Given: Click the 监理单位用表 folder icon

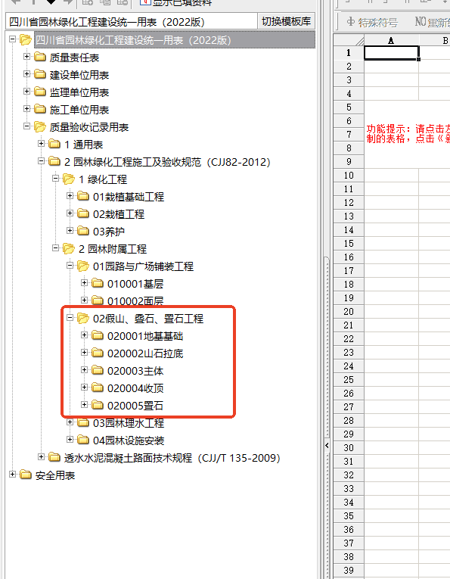Looking at the screenshot, I should [x=40, y=92].
